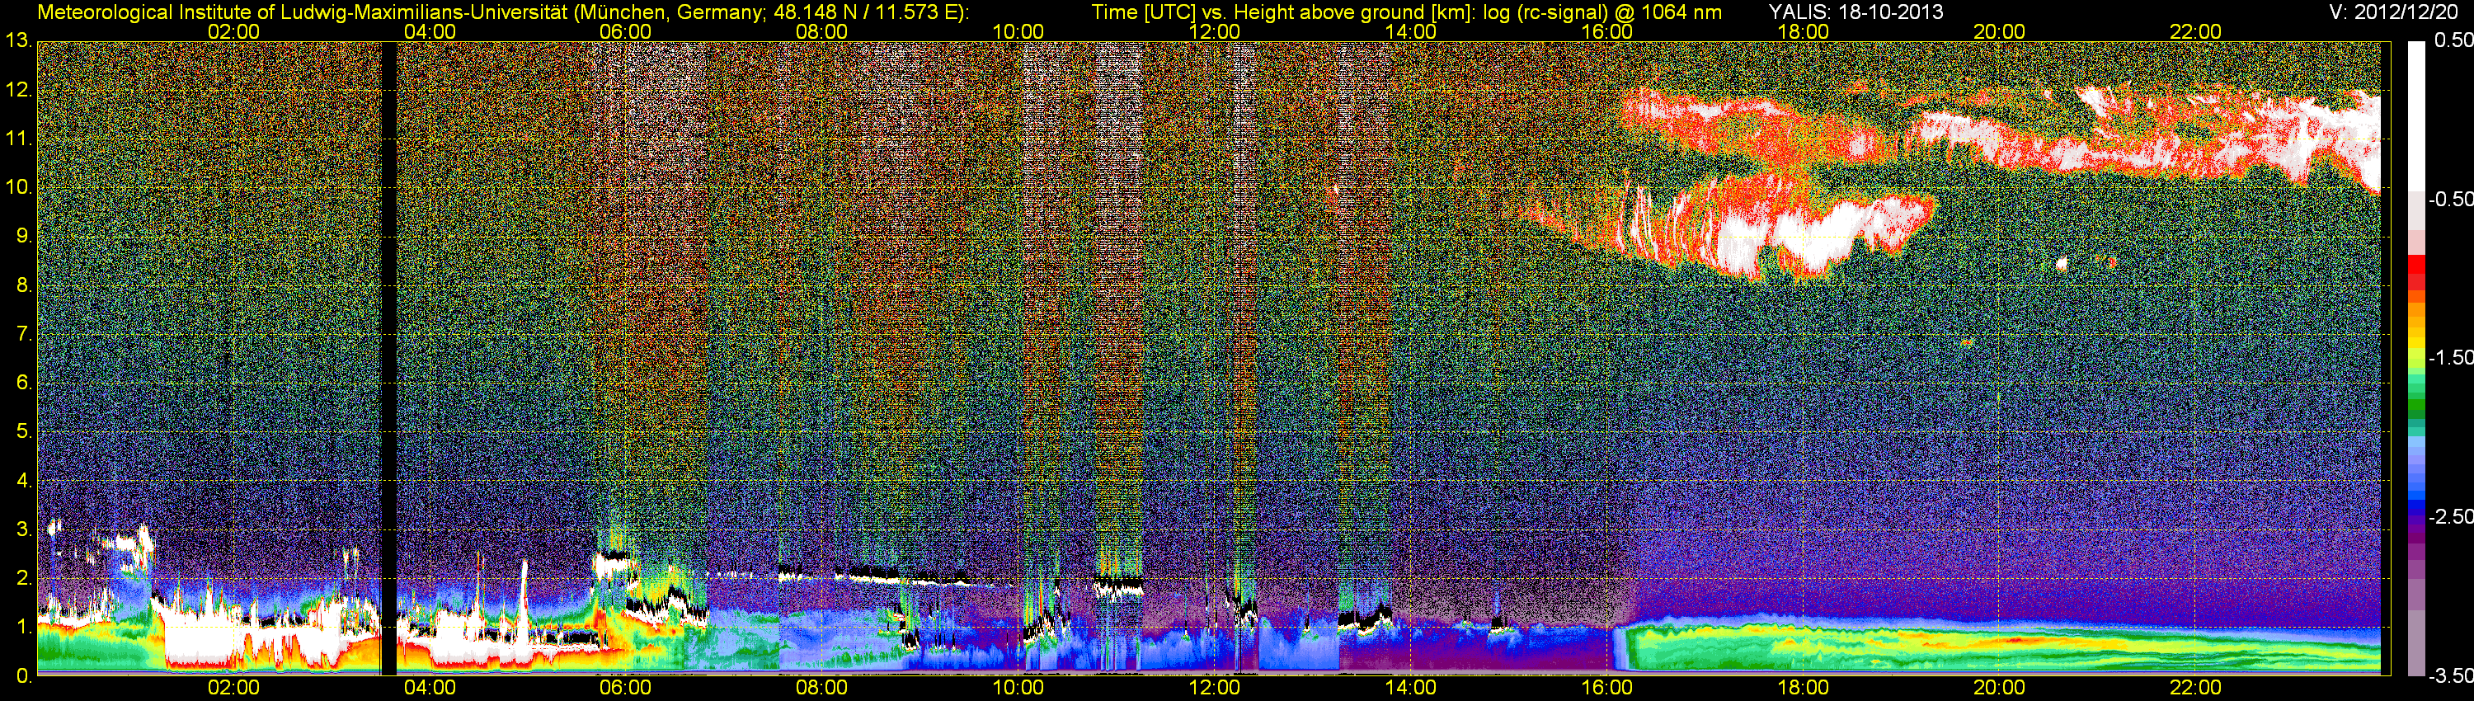The image size is (2474, 701).
Task: Click the 02:00 label on the top time axis
Action: point(233,31)
